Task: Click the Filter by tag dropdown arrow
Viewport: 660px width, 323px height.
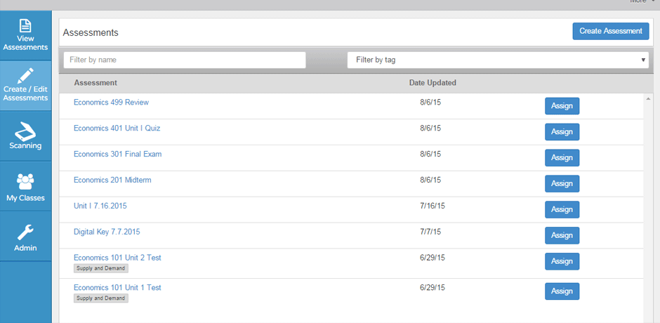Action: [x=643, y=60]
